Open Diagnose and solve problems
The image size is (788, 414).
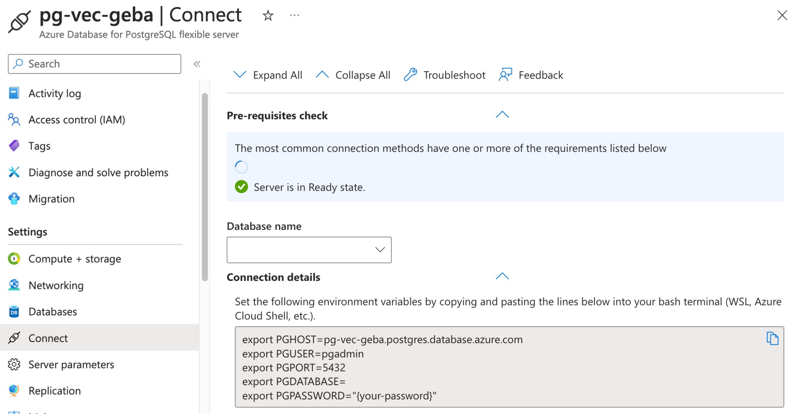(99, 172)
